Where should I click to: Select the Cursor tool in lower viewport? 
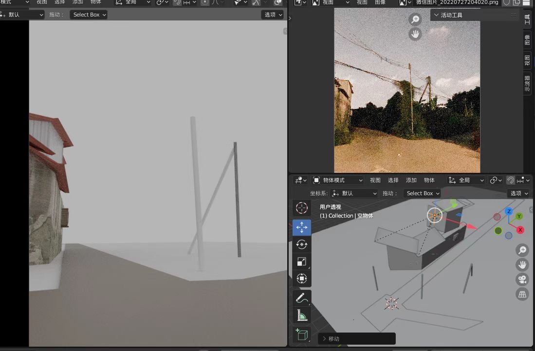click(x=302, y=208)
